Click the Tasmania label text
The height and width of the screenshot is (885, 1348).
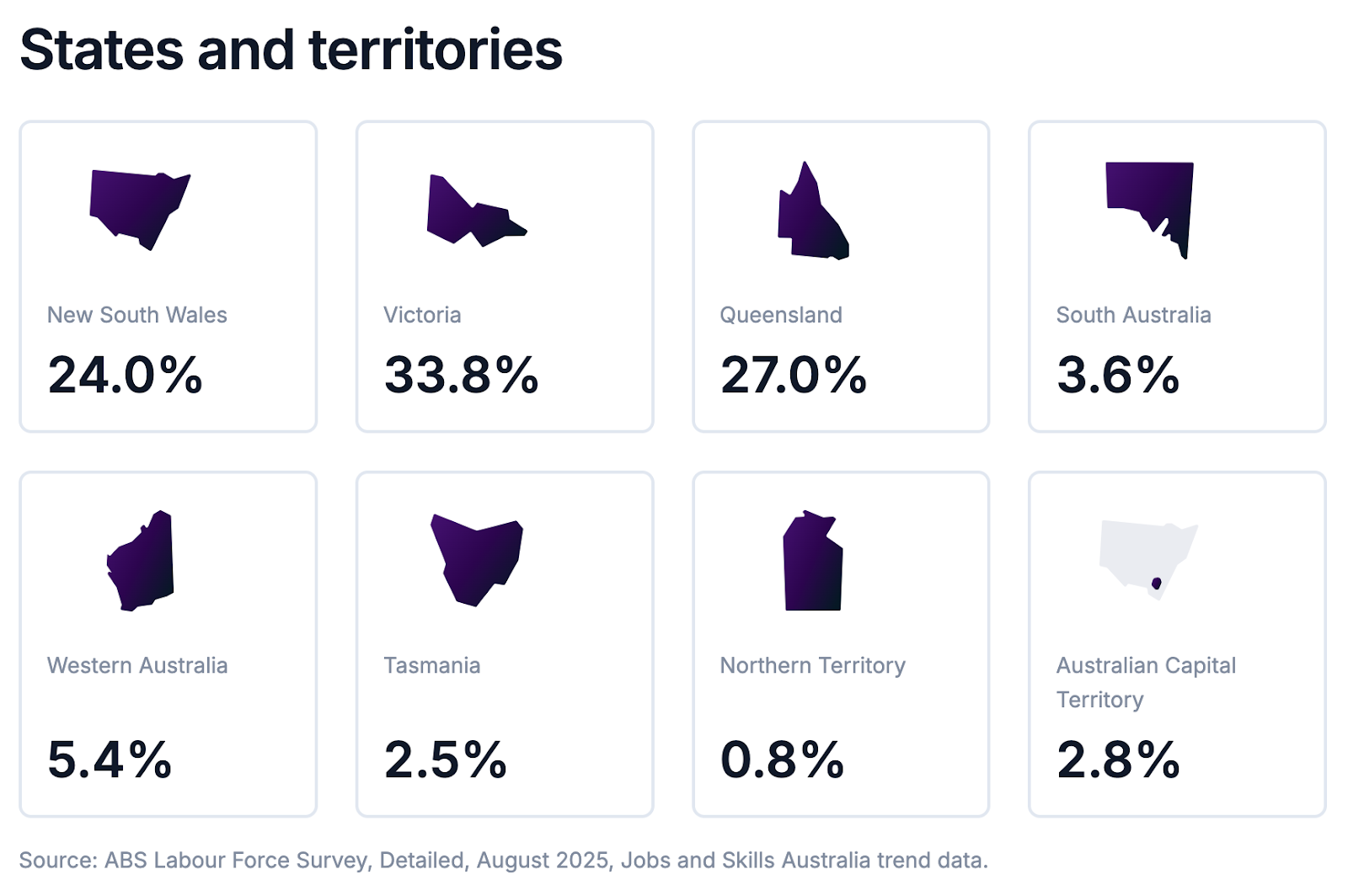pos(431,665)
